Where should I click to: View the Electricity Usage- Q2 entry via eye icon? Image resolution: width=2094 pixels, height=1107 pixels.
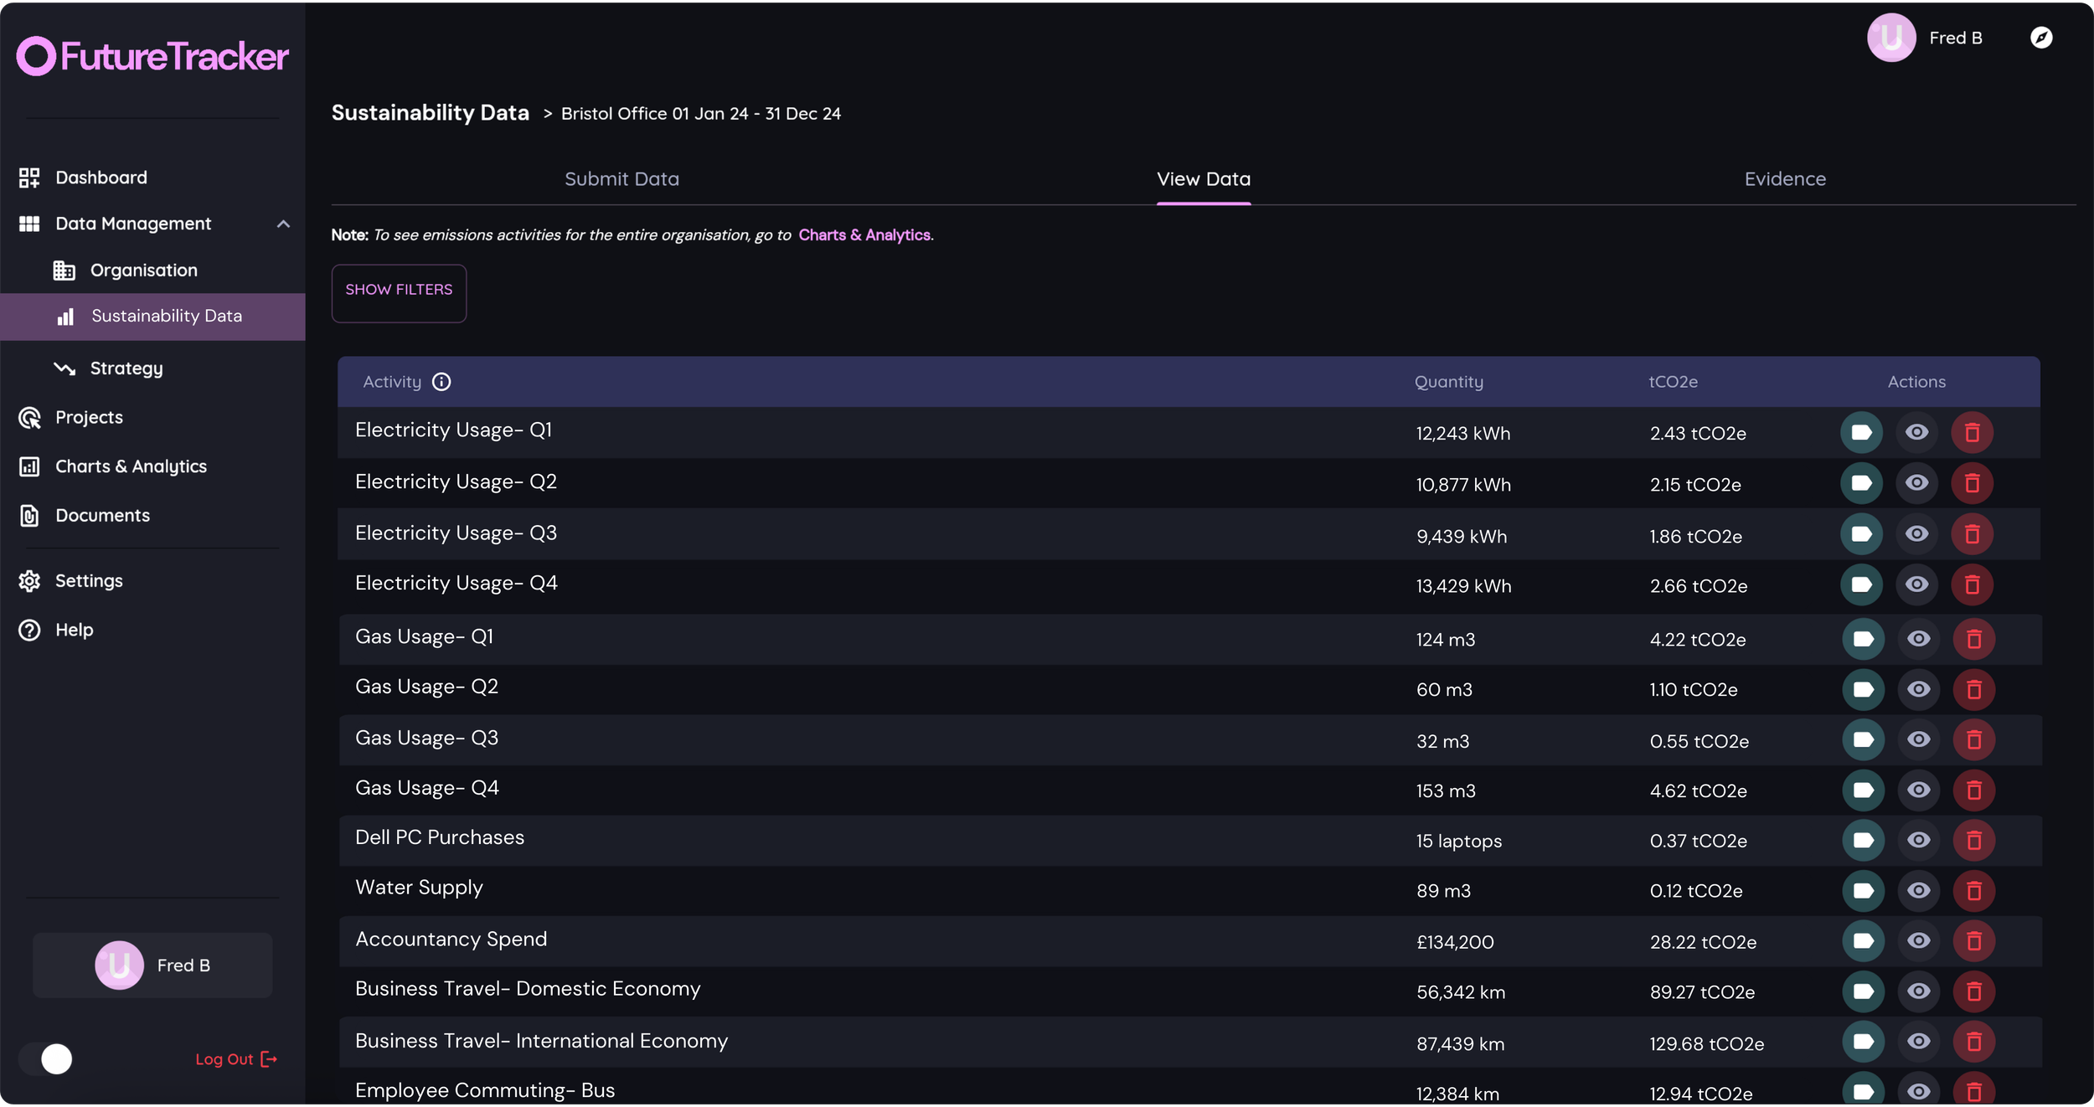coord(1916,483)
